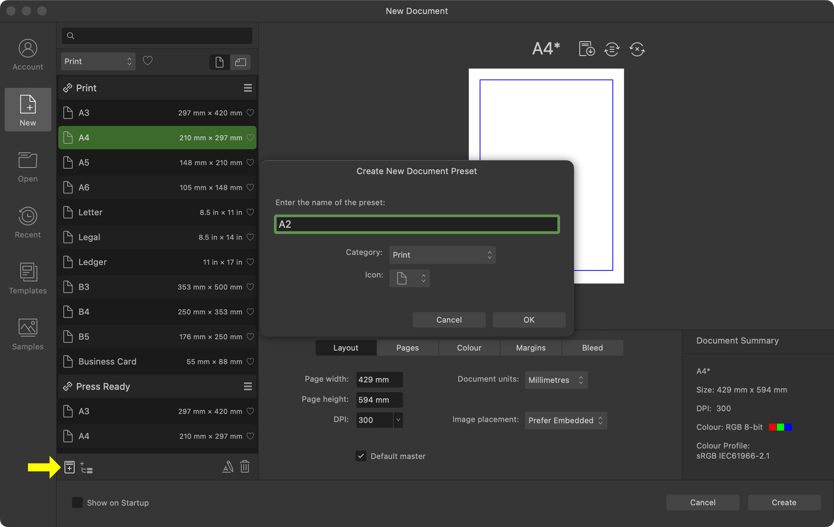This screenshot has width=834, height=527.
Task: Open the Templates sidebar section
Action: click(28, 278)
